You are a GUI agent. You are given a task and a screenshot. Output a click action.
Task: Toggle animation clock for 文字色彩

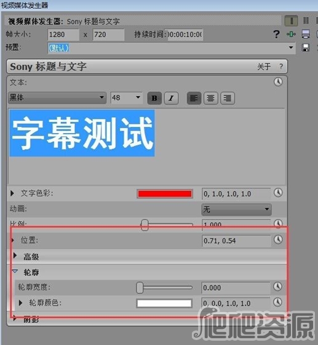(278, 193)
